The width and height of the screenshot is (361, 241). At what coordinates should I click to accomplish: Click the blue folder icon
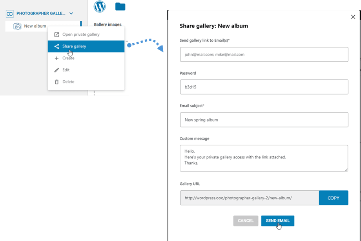120,6
